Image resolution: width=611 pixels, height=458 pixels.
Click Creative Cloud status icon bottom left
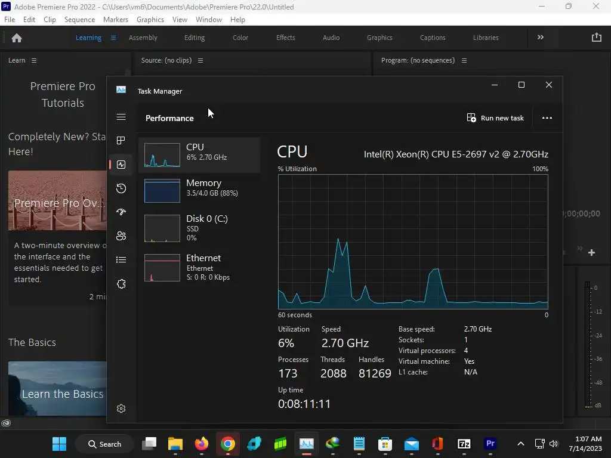coord(6,423)
